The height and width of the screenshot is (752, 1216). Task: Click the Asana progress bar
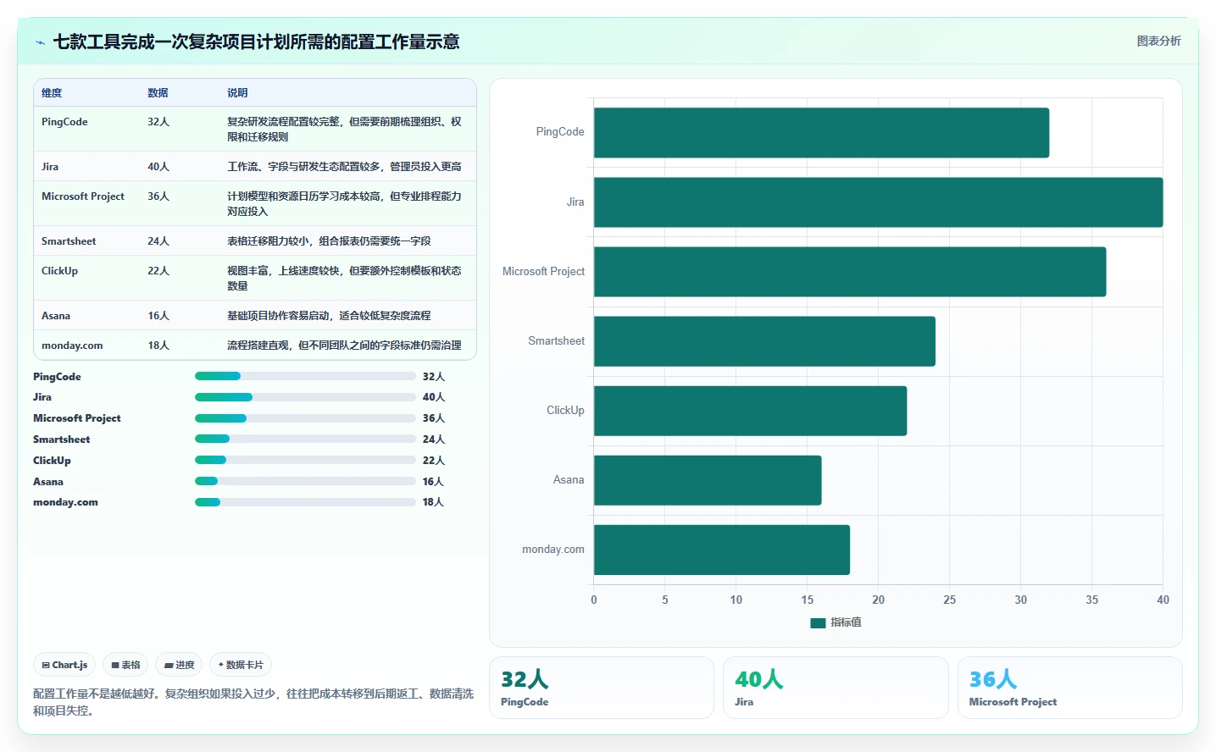pyautogui.click(x=305, y=481)
